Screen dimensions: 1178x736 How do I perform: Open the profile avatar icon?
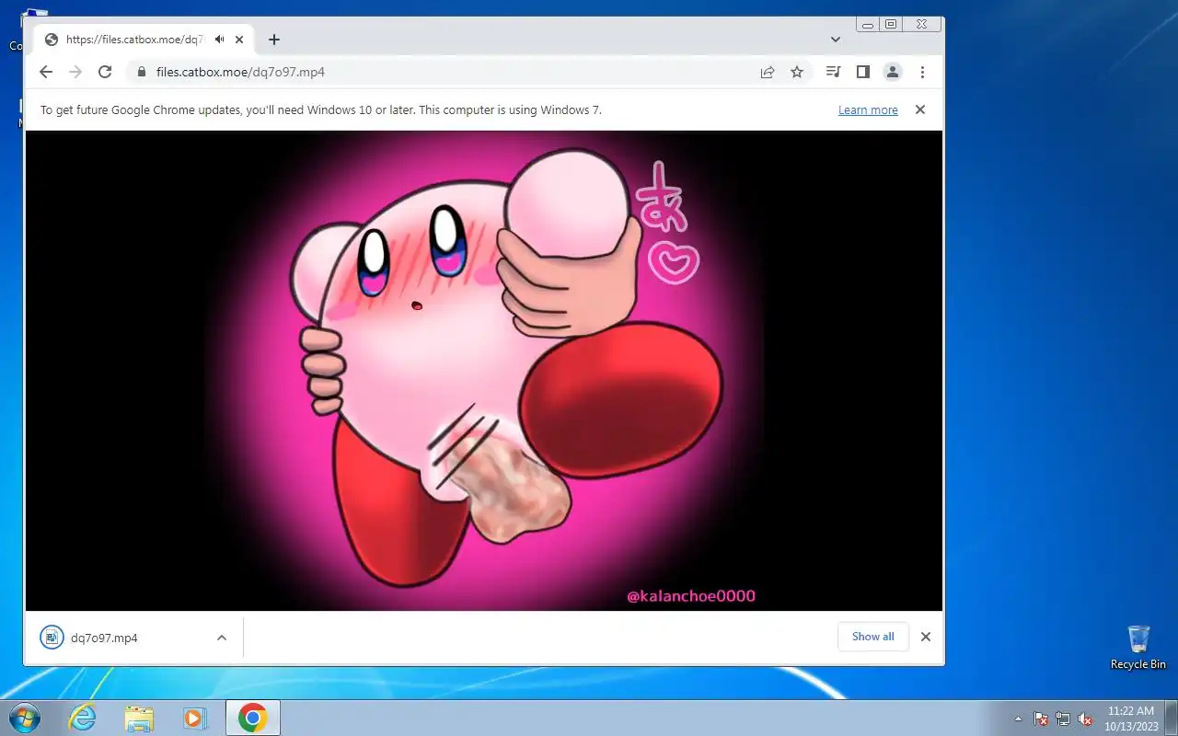click(x=892, y=72)
